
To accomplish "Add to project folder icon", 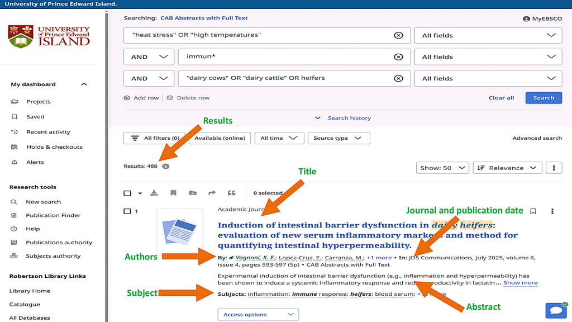I will (193, 193).
